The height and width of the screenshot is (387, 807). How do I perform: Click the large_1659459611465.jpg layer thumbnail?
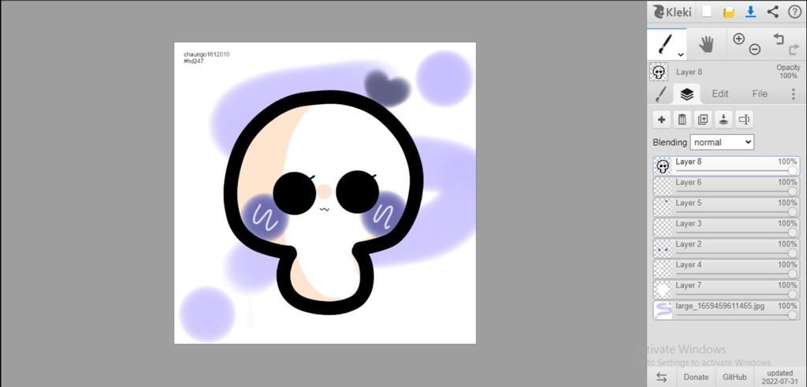664,311
